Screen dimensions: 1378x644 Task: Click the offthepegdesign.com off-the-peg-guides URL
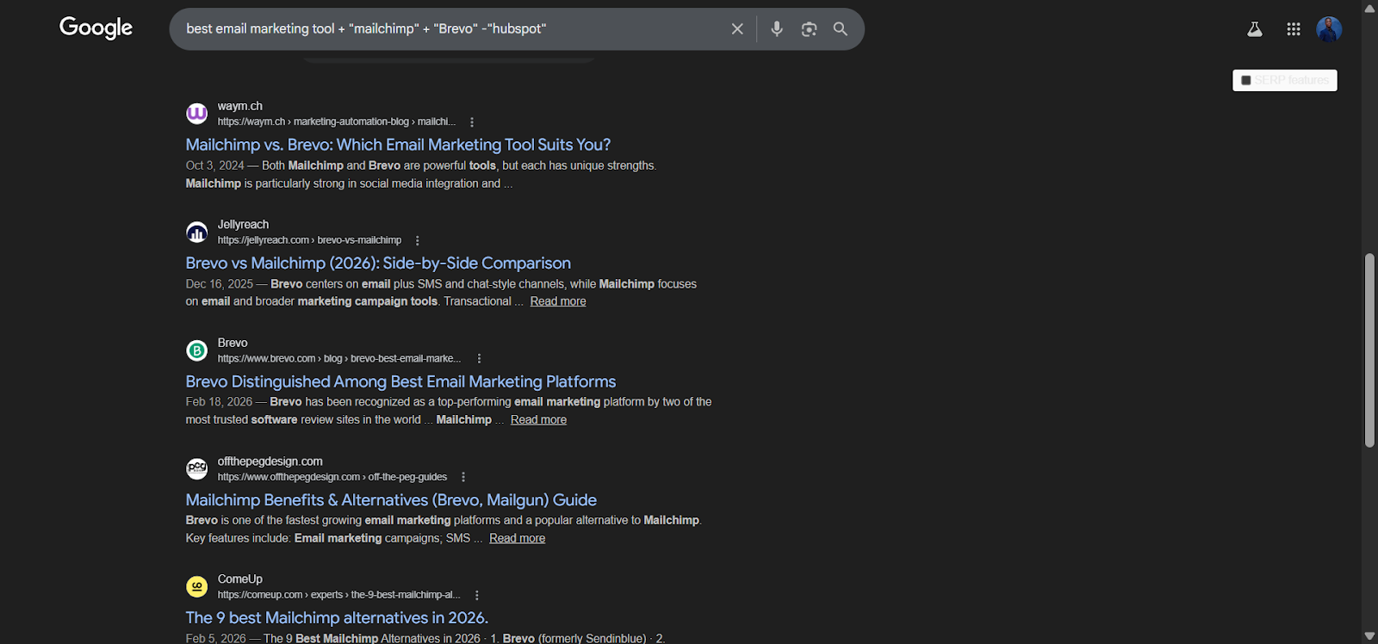(332, 477)
